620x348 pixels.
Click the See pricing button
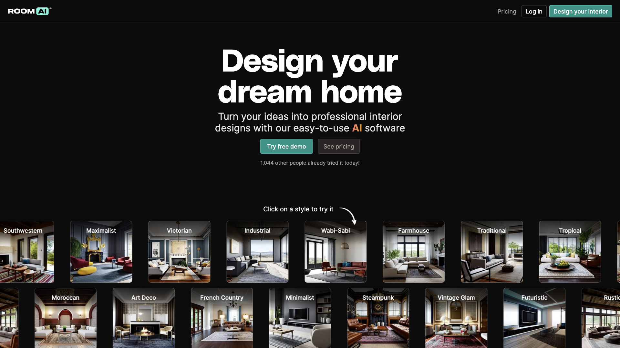[339, 146]
